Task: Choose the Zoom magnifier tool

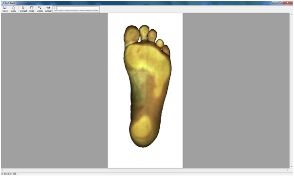Action: coord(40,9)
